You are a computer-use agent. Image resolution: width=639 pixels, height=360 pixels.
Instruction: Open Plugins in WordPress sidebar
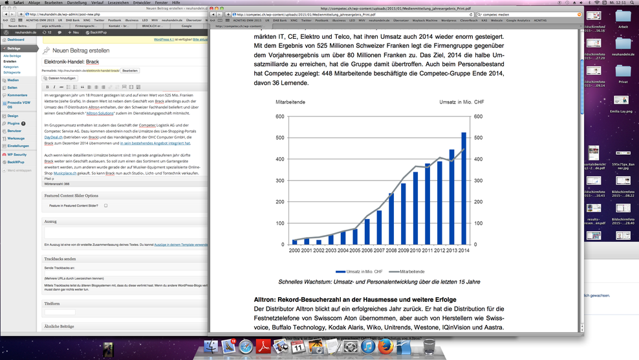(x=13, y=123)
